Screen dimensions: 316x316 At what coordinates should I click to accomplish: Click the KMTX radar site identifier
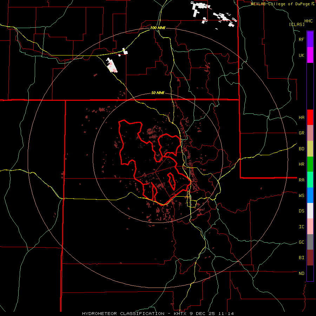point(180,314)
